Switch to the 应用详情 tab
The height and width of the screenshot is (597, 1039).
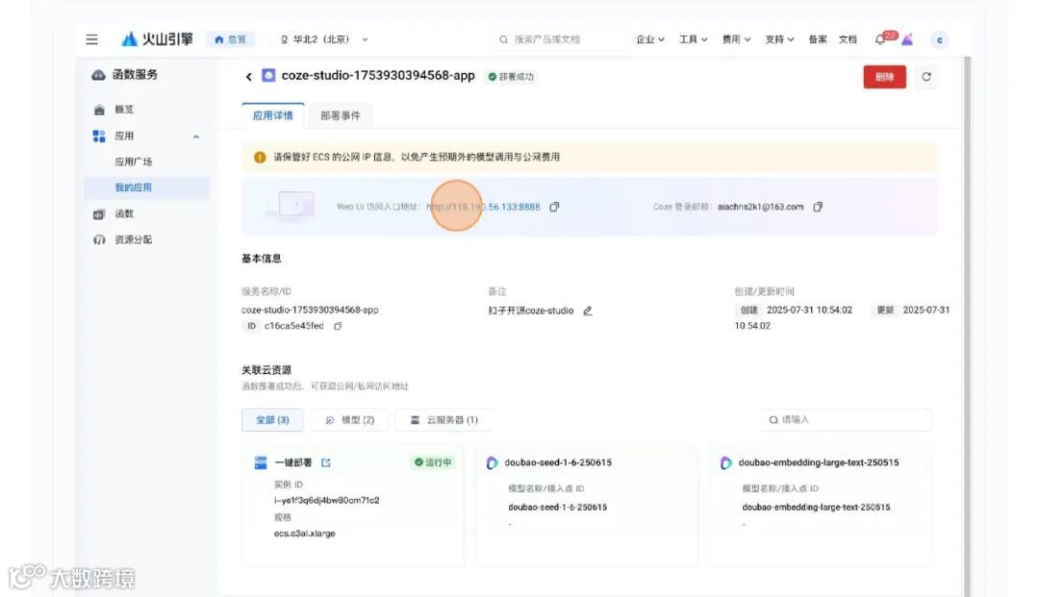click(x=273, y=115)
